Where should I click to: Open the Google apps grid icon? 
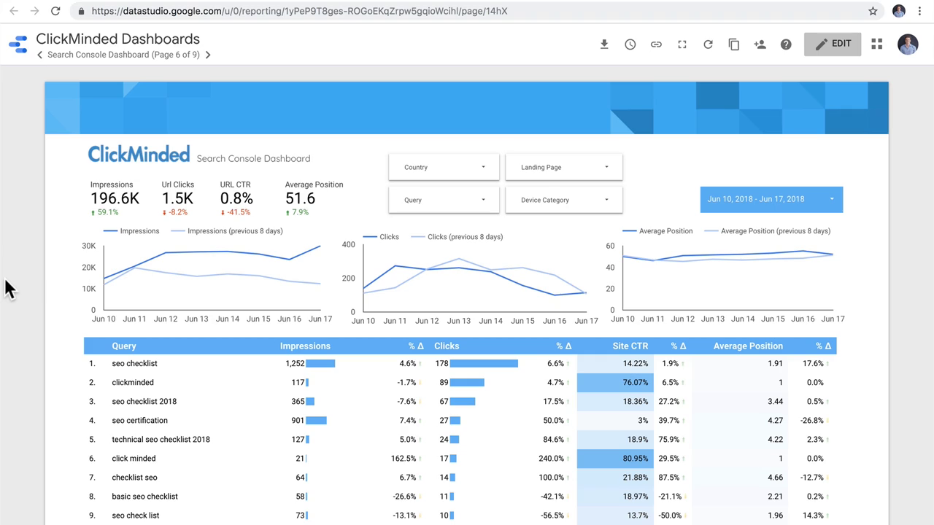877,44
